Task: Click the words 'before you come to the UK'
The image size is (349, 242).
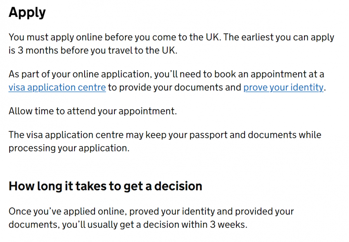Action: [163, 37]
